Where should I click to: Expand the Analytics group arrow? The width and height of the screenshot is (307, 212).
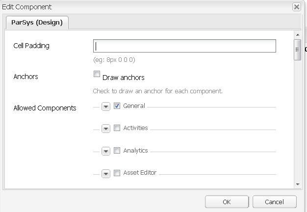click(x=105, y=151)
